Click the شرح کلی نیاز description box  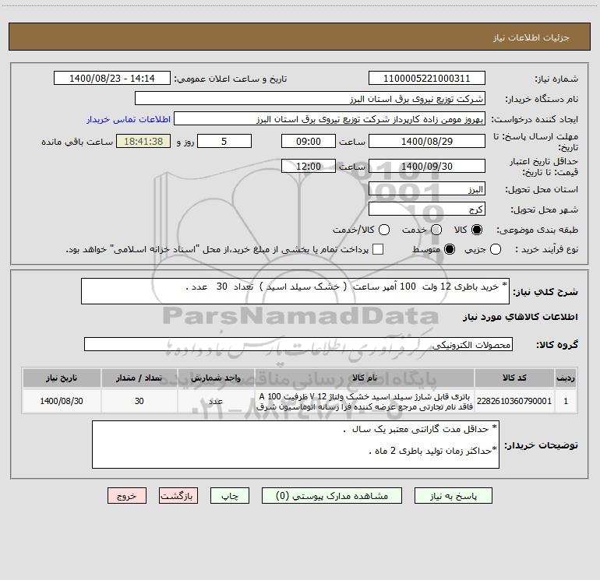pos(295,291)
